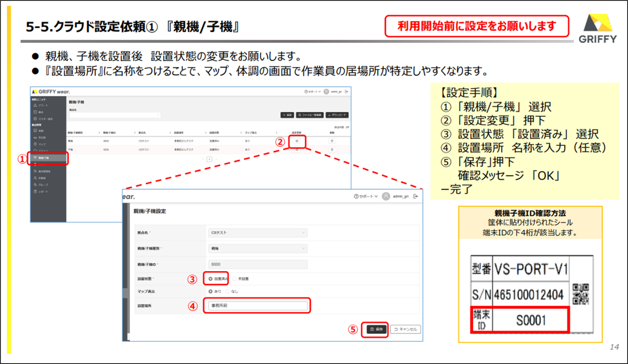
Task: Click the delete icon in the first table row
Action: point(332,141)
